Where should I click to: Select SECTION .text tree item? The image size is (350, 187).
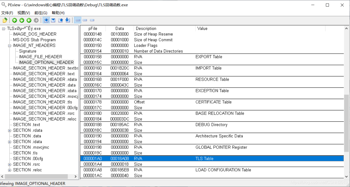27,125
